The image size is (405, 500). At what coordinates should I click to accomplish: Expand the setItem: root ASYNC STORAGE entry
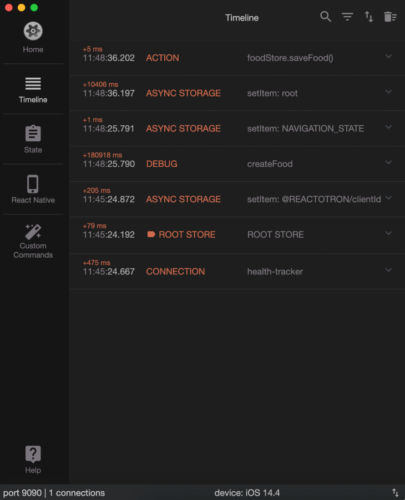point(388,92)
